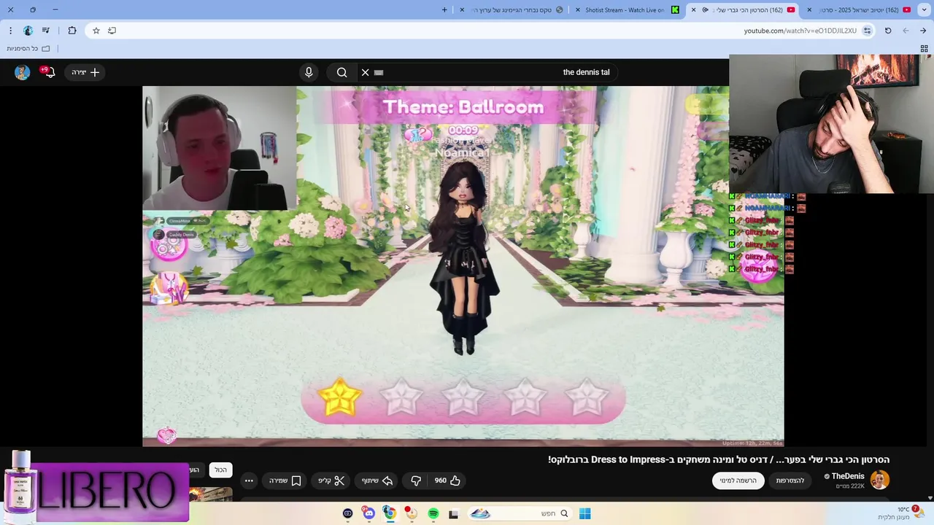
Task: Clear the search query with the X
Action: click(366, 72)
